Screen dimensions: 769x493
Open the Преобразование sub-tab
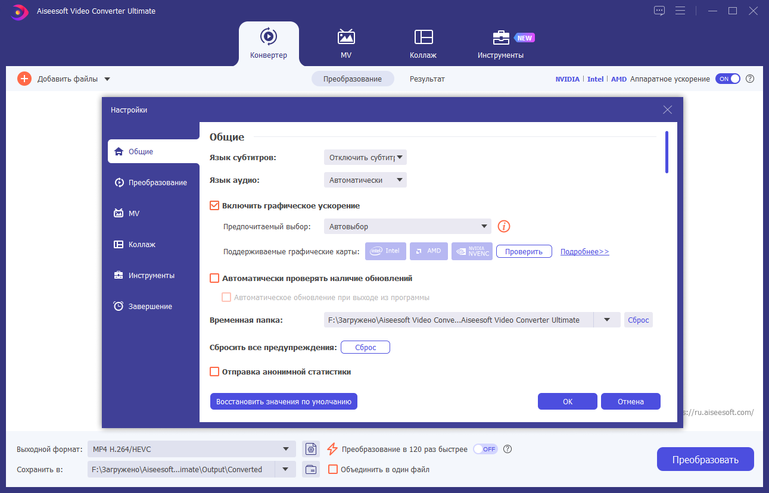tap(353, 79)
